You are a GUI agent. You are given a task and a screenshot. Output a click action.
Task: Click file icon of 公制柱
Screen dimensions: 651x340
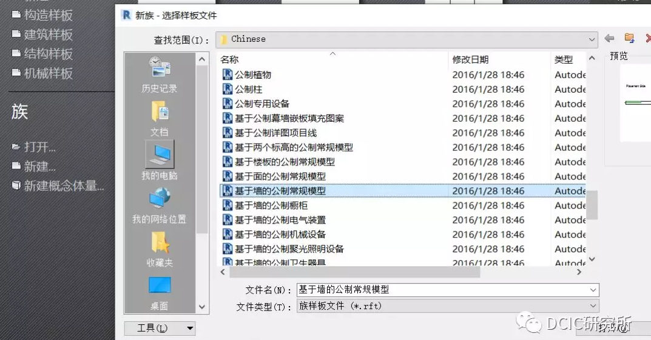click(x=228, y=89)
